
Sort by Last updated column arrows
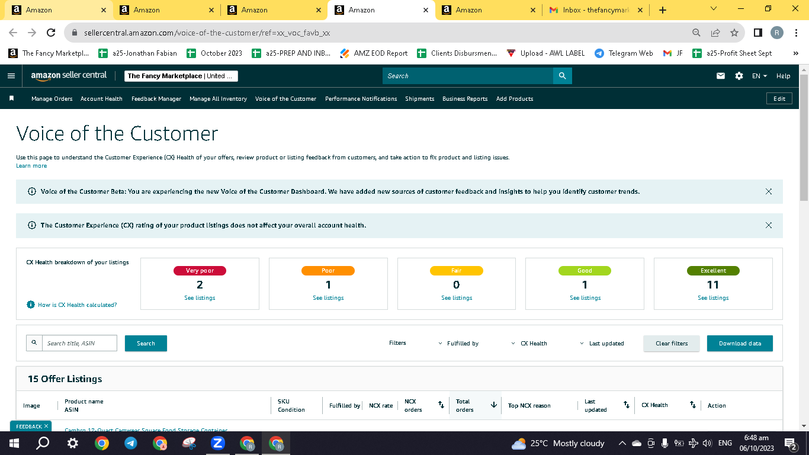pyautogui.click(x=626, y=405)
